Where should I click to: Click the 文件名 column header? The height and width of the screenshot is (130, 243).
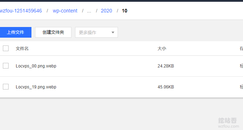pyautogui.click(x=22, y=49)
